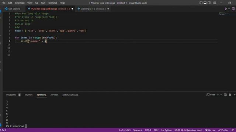Click the Problems count badge 2

[20, 95]
